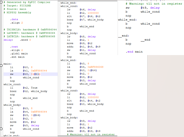Click the line 'sw $t5, delay'

coord(24,125)
